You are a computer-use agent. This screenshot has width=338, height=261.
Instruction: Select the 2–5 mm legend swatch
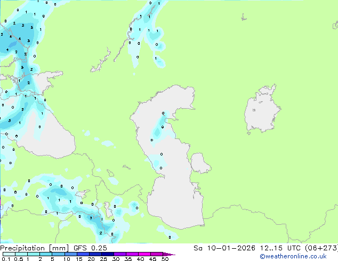tap(46, 254)
